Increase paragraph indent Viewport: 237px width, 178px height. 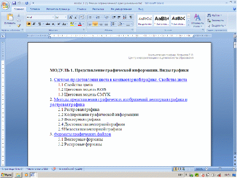click(x=119, y=17)
